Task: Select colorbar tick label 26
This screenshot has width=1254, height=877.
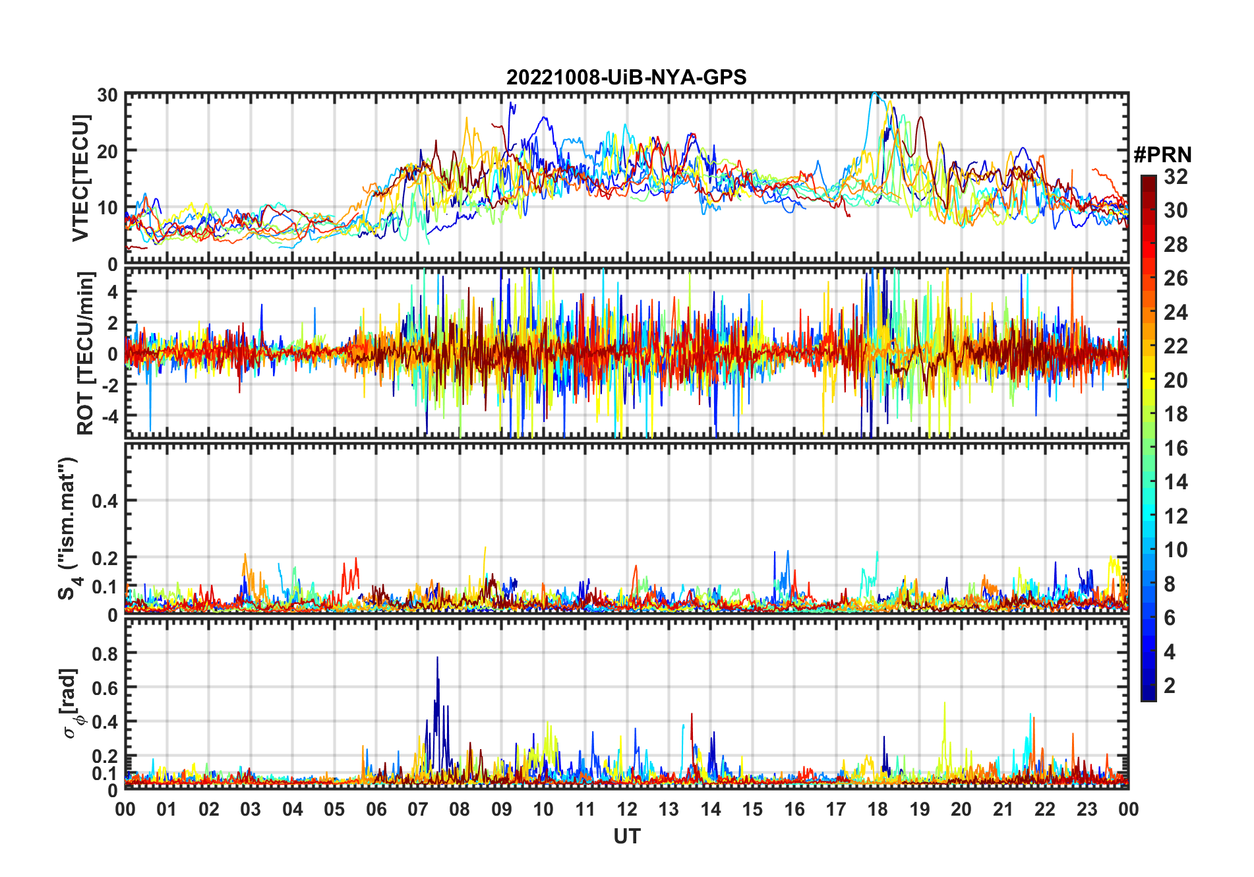Action: (1176, 278)
